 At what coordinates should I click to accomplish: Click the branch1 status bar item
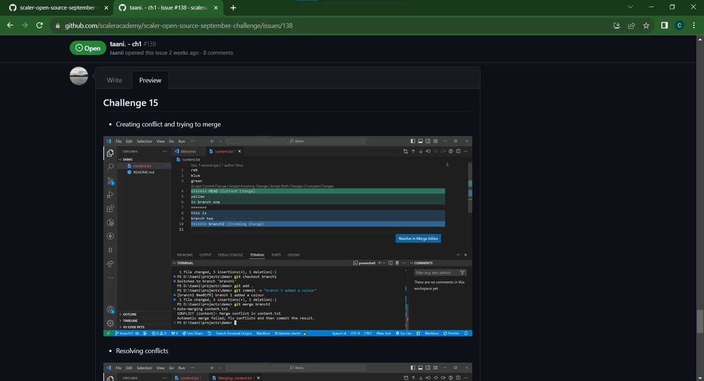[125, 333]
